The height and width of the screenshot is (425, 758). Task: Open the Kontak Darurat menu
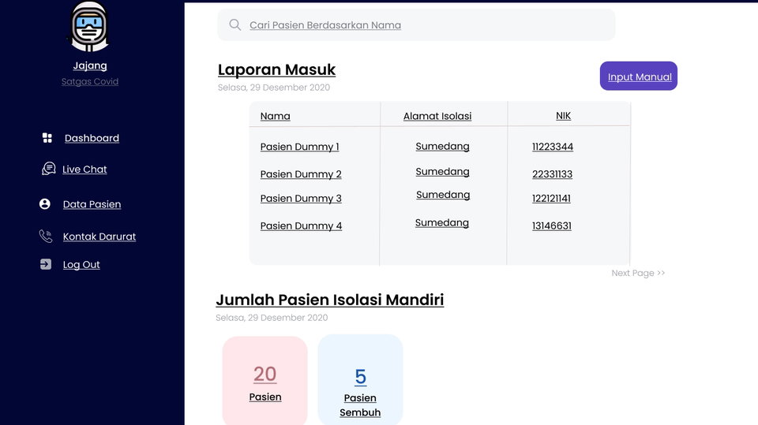pos(99,237)
